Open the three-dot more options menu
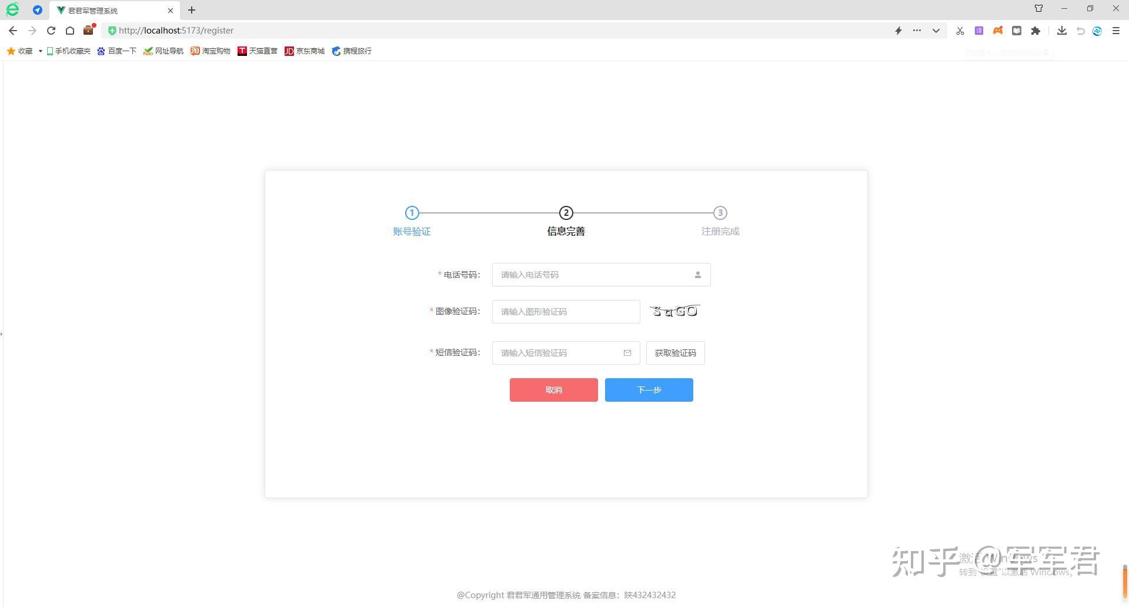Viewport: 1129px width, 607px height. coord(916,31)
